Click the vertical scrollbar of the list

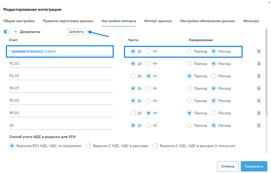[266, 77]
